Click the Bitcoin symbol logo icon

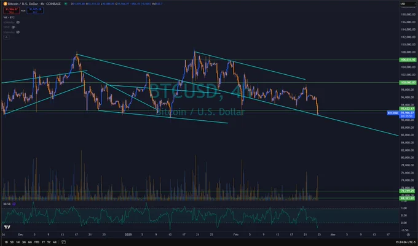[x=5, y=4]
